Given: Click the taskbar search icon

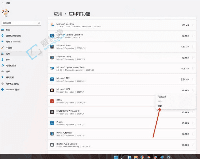Looking at the screenshot, I should [x=123, y=157].
